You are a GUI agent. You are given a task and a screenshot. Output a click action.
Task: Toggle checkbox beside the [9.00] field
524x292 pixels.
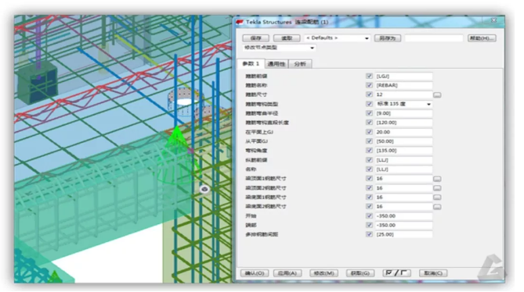[x=369, y=113]
